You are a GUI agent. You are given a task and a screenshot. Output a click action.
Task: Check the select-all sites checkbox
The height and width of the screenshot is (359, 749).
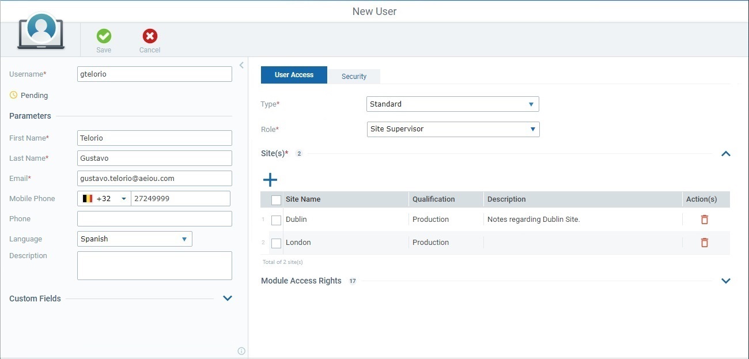point(275,199)
